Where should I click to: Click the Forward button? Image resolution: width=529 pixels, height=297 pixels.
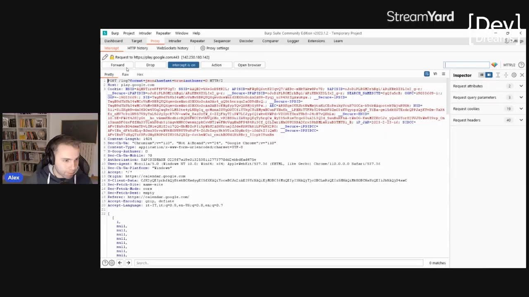point(117,65)
